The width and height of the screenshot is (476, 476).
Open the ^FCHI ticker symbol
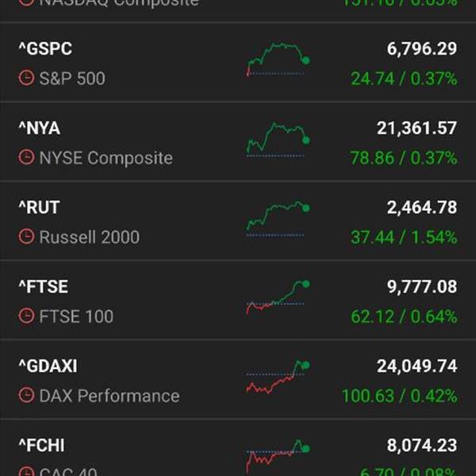(x=41, y=446)
